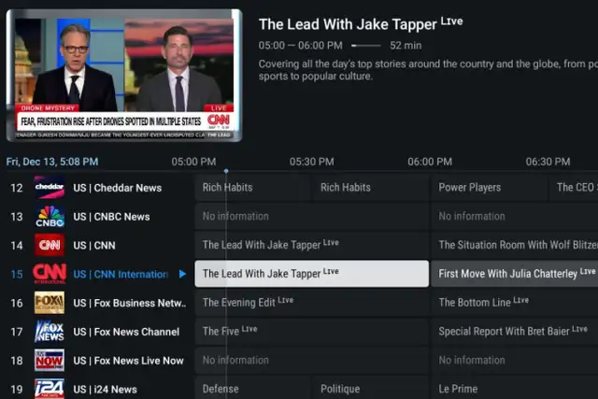The height and width of the screenshot is (399, 598).
Task: Open Rich Habits at 05:30 PM on Cheddar
Action: coord(371,188)
